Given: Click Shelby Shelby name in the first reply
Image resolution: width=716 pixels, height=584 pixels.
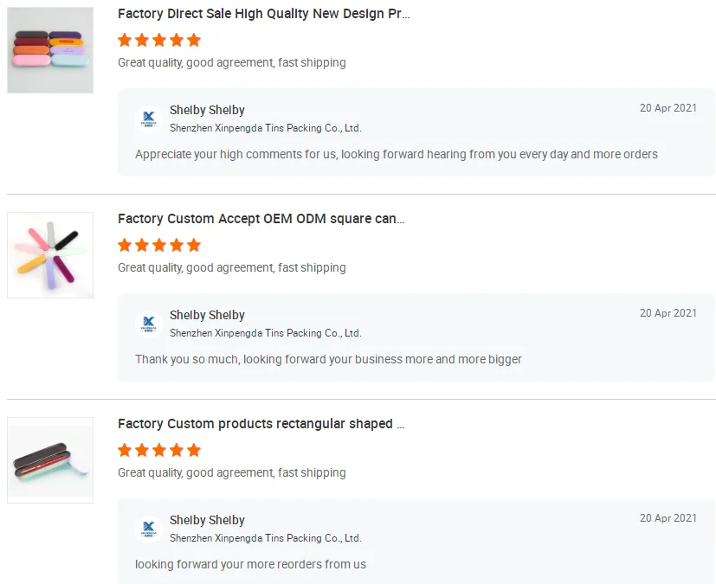Looking at the screenshot, I should [x=207, y=110].
